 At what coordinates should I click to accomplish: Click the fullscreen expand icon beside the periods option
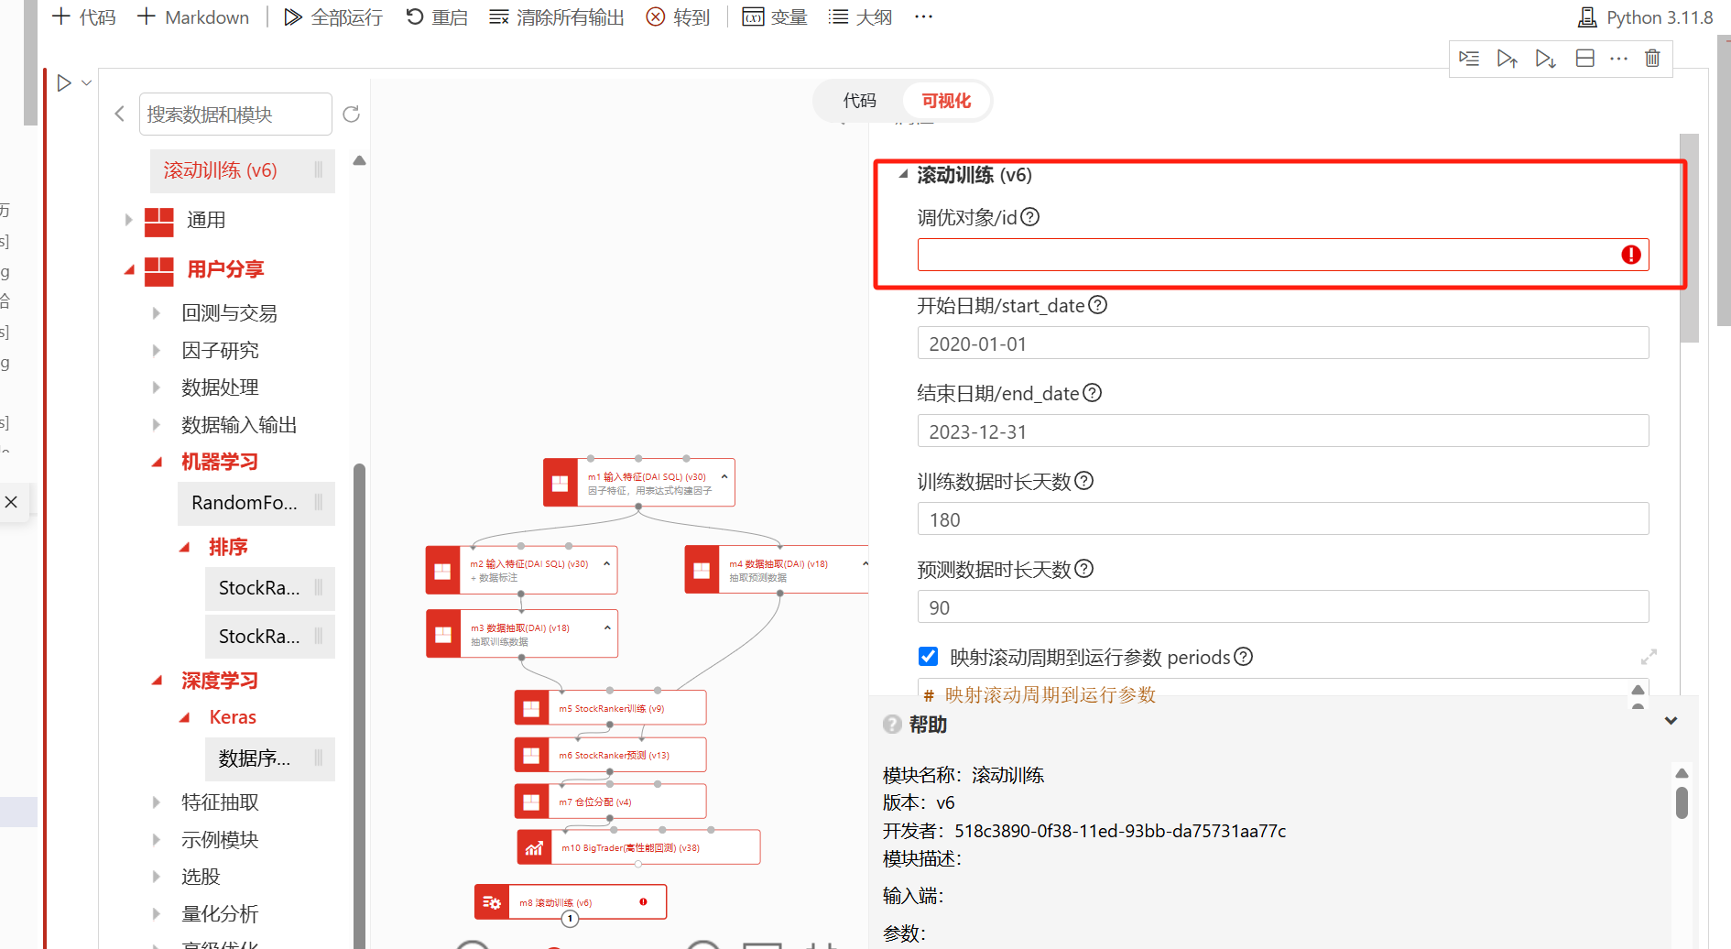point(1649,657)
